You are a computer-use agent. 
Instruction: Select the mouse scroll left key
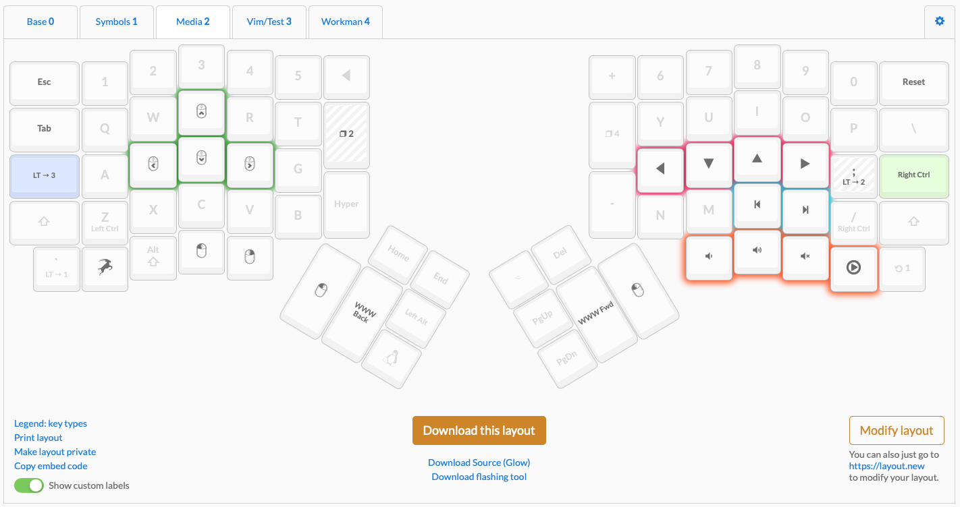[x=153, y=164]
